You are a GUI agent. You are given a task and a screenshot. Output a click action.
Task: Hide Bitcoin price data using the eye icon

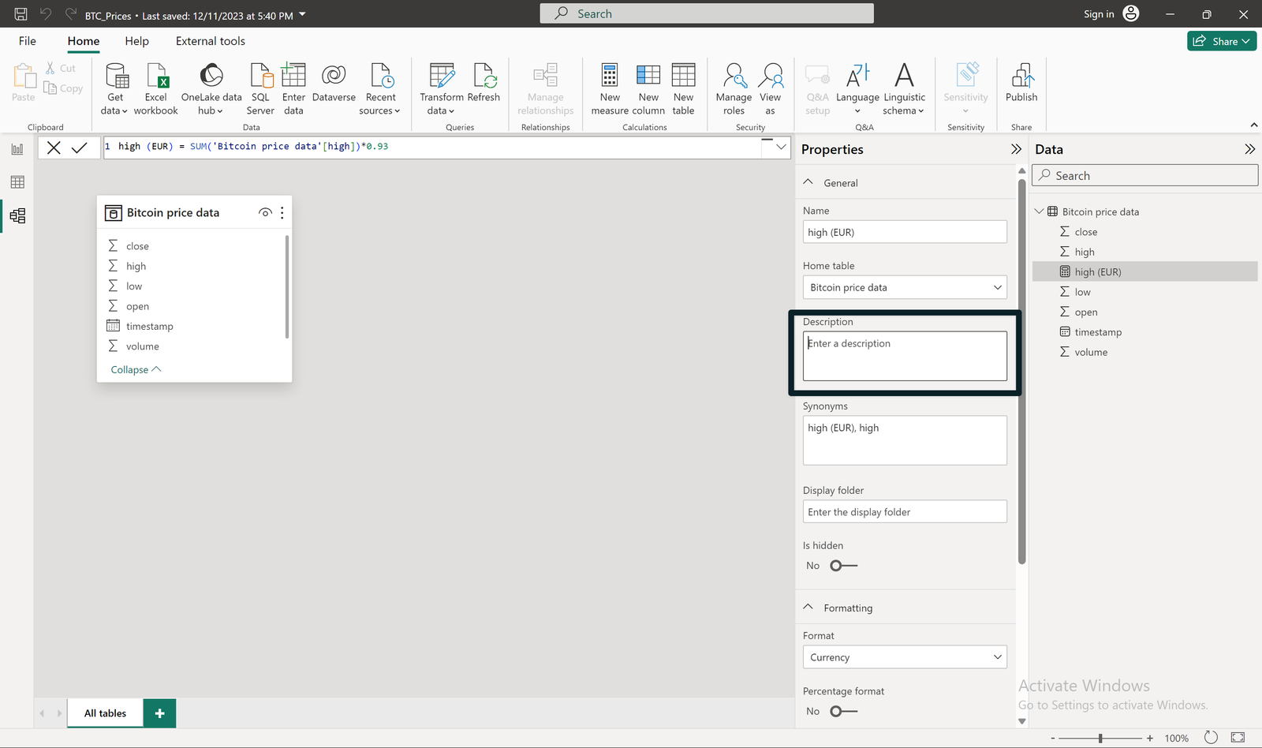265,212
